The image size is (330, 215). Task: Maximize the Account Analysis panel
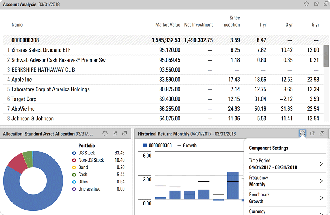pos(325,4)
